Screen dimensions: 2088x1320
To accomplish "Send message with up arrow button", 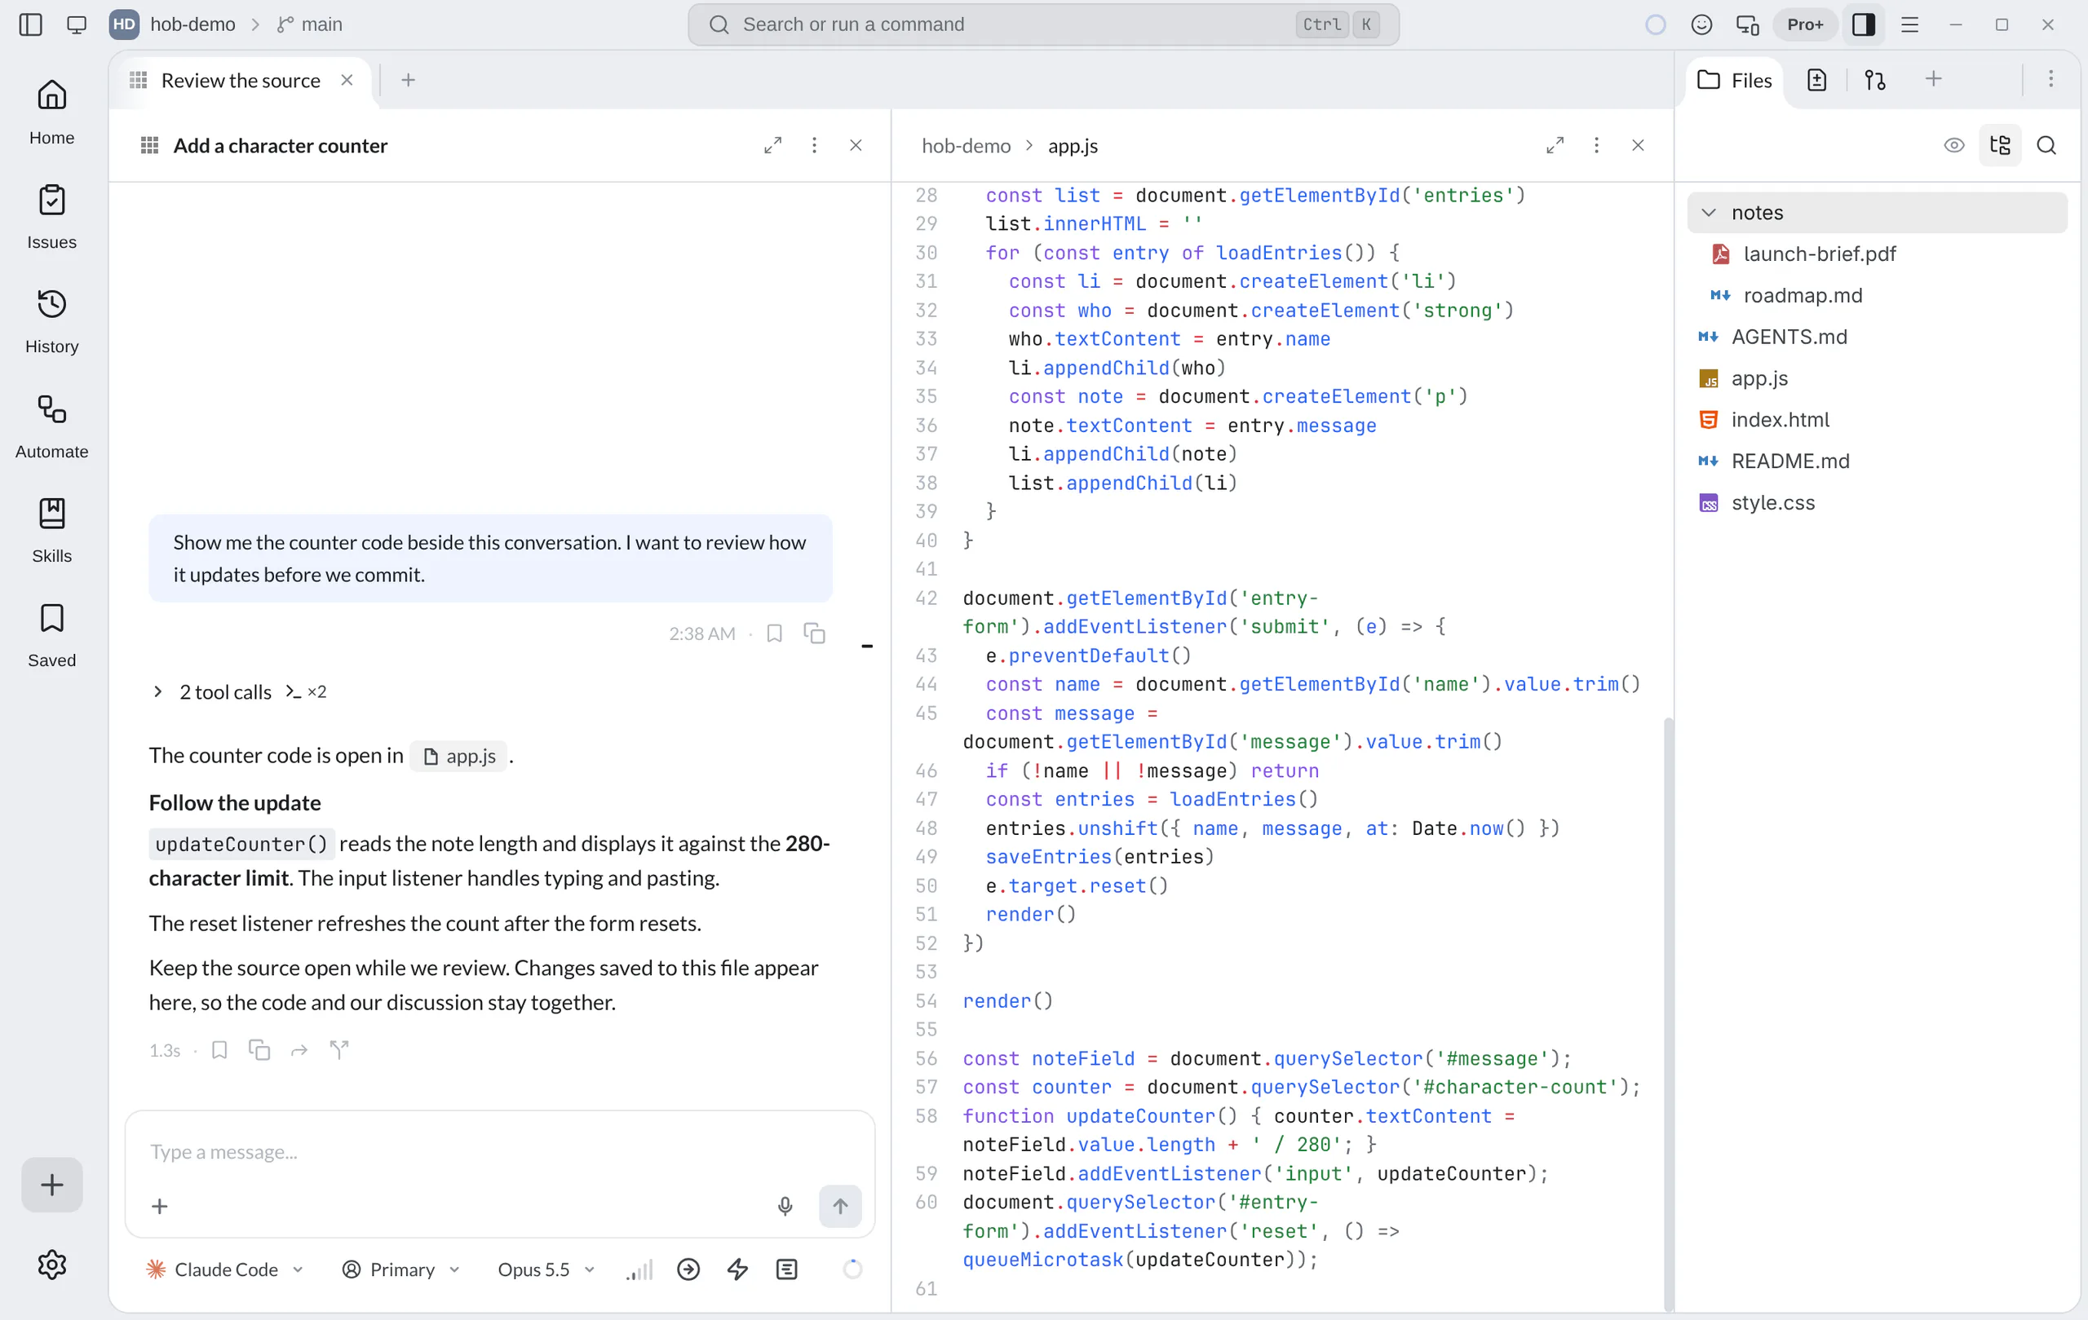I will (x=840, y=1206).
